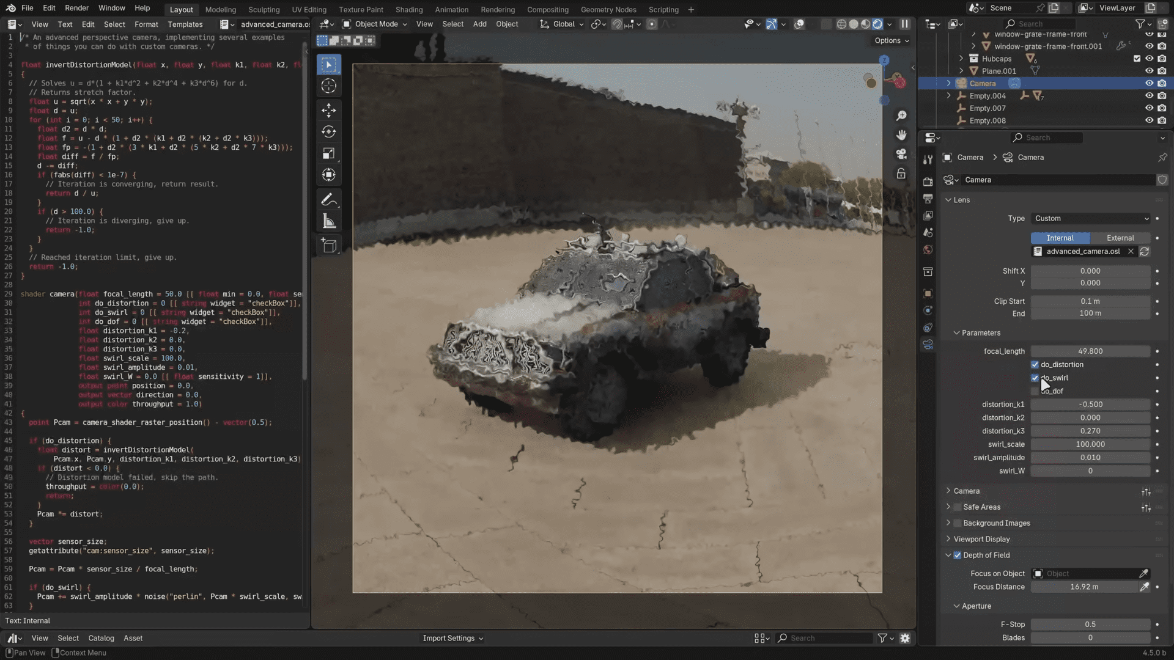Switch lens script source to External
This screenshot has width=1174, height=660.
[x=1121, y=238]
